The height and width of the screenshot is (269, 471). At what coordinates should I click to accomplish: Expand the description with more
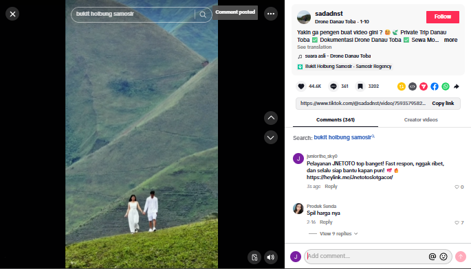pos(450,40)
